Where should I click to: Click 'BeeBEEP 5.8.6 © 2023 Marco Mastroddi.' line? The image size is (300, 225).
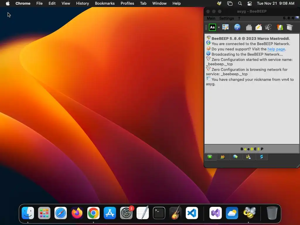(x=251, y=38)
